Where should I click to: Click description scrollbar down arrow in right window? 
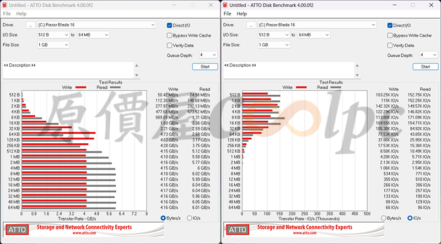(x=357, y=75)
